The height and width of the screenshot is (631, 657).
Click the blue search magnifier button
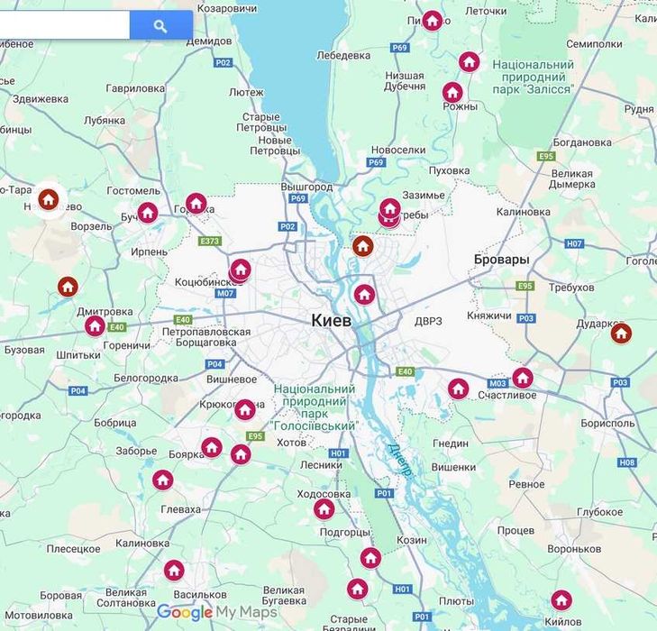161,25
